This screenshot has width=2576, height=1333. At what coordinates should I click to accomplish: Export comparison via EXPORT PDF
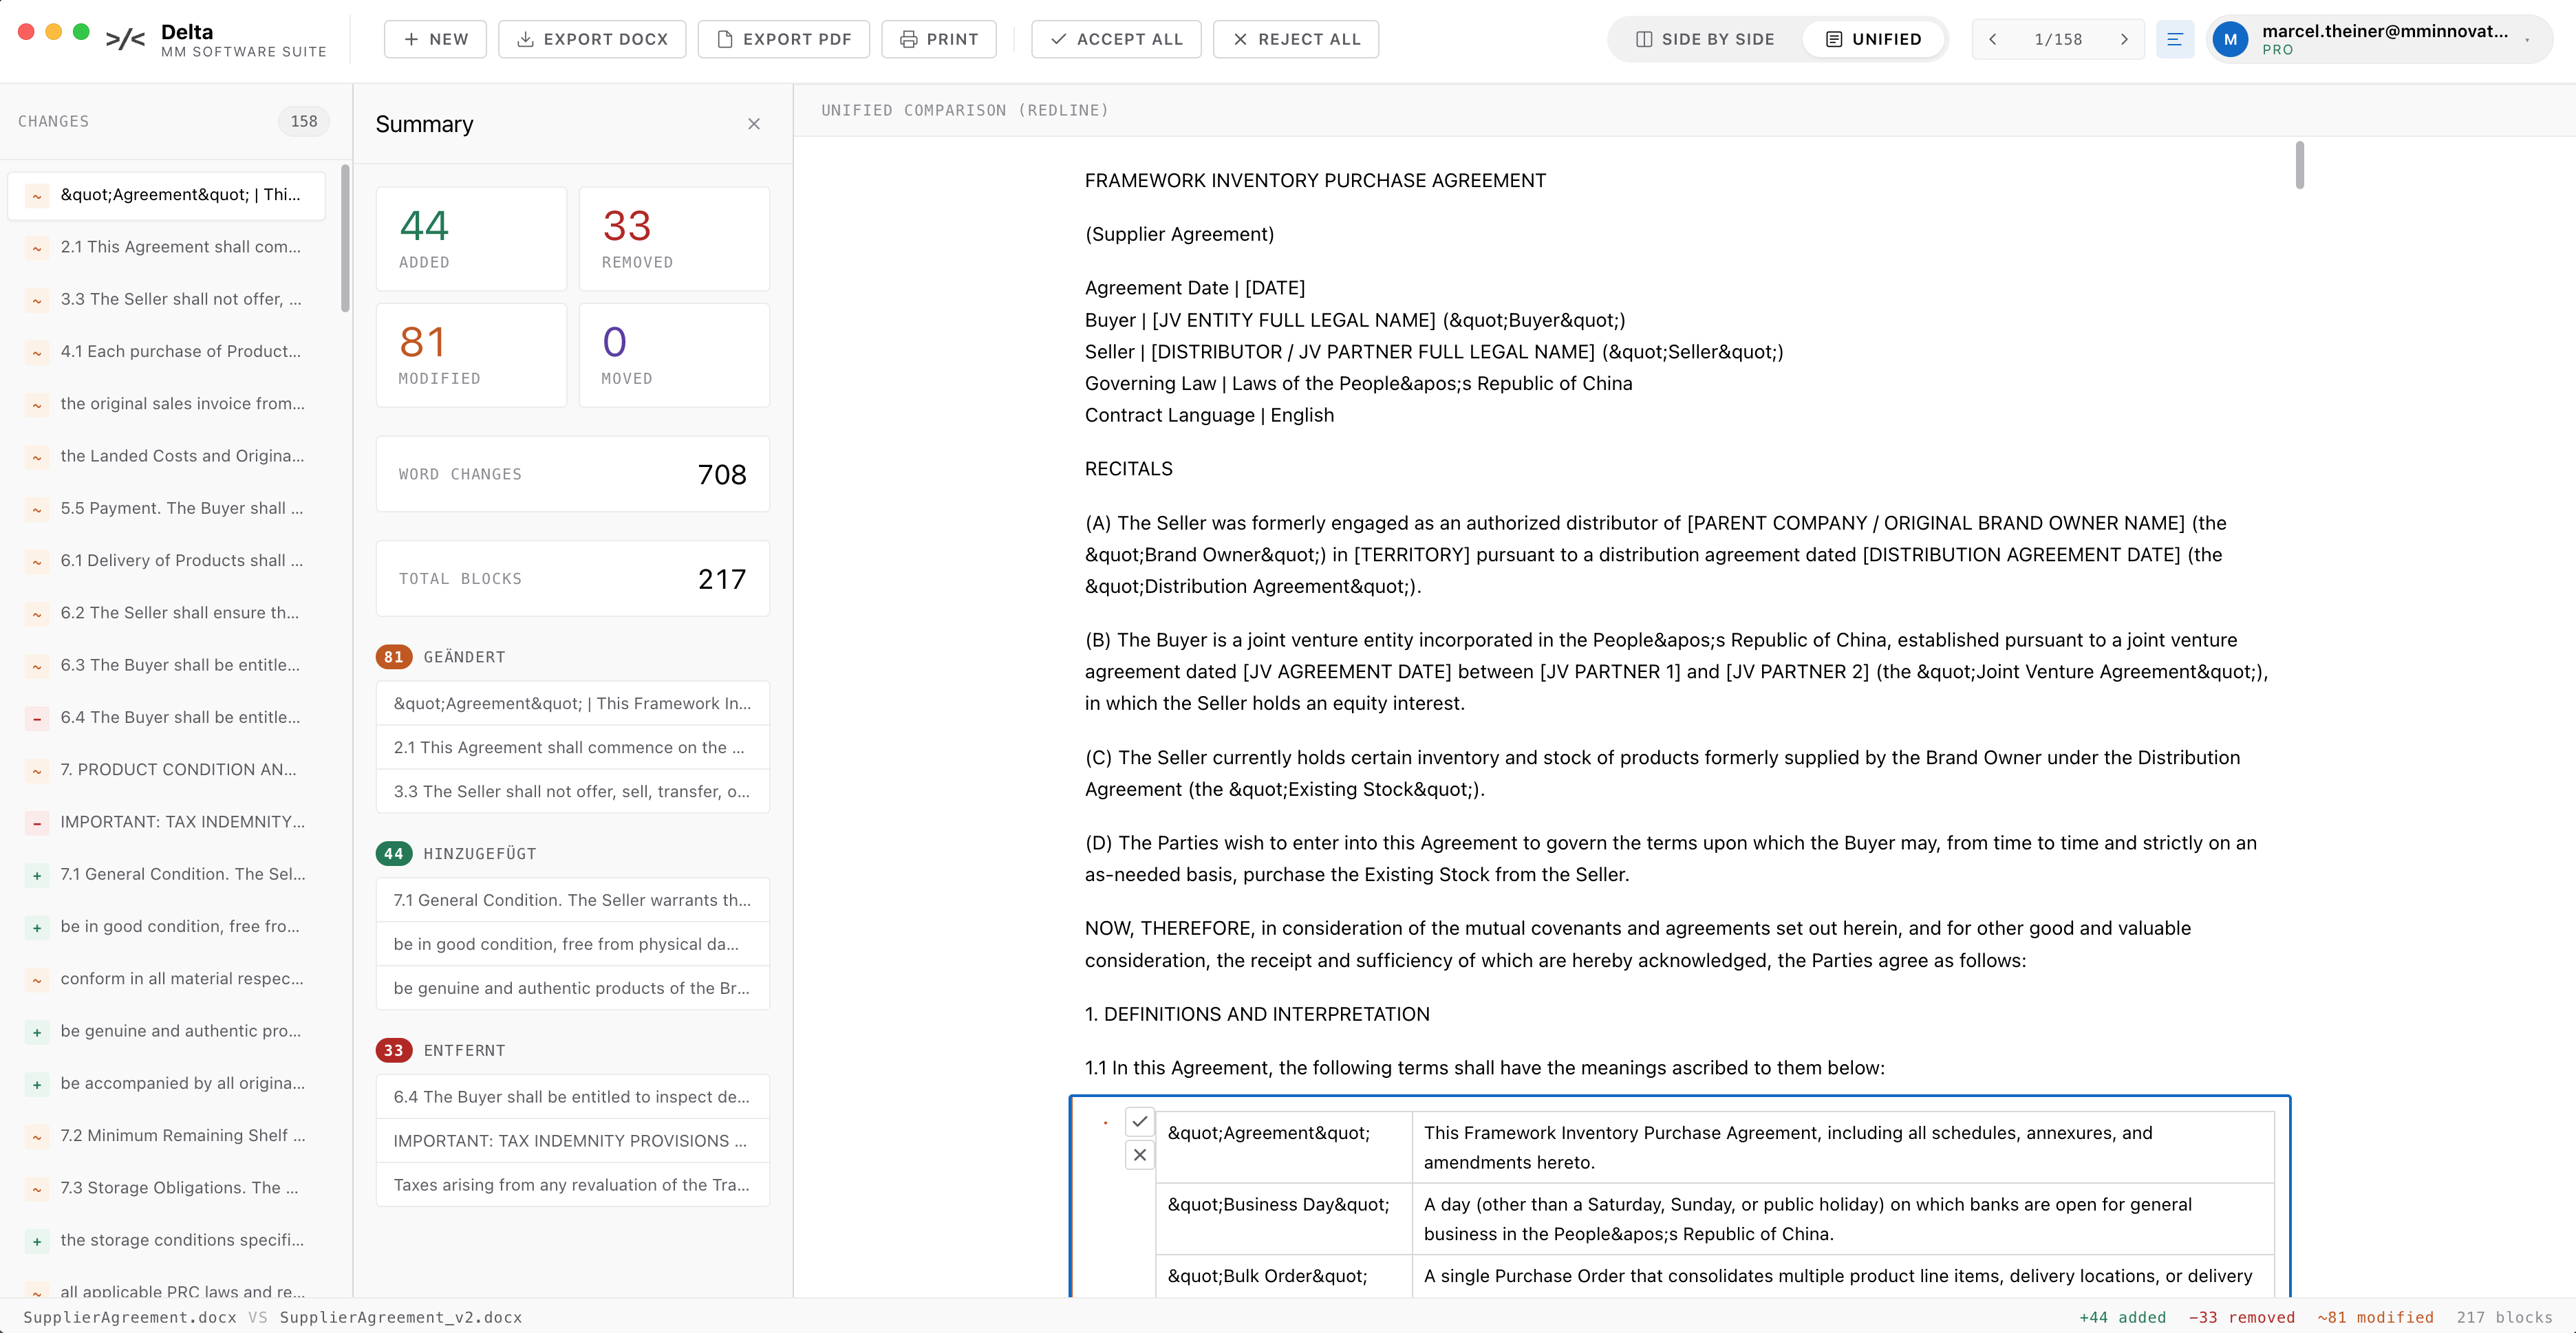click(783, 39)
